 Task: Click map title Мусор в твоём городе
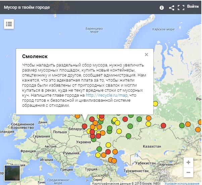27,7
